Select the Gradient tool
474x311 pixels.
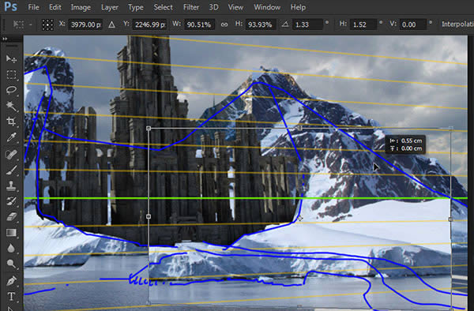[11, 233]
